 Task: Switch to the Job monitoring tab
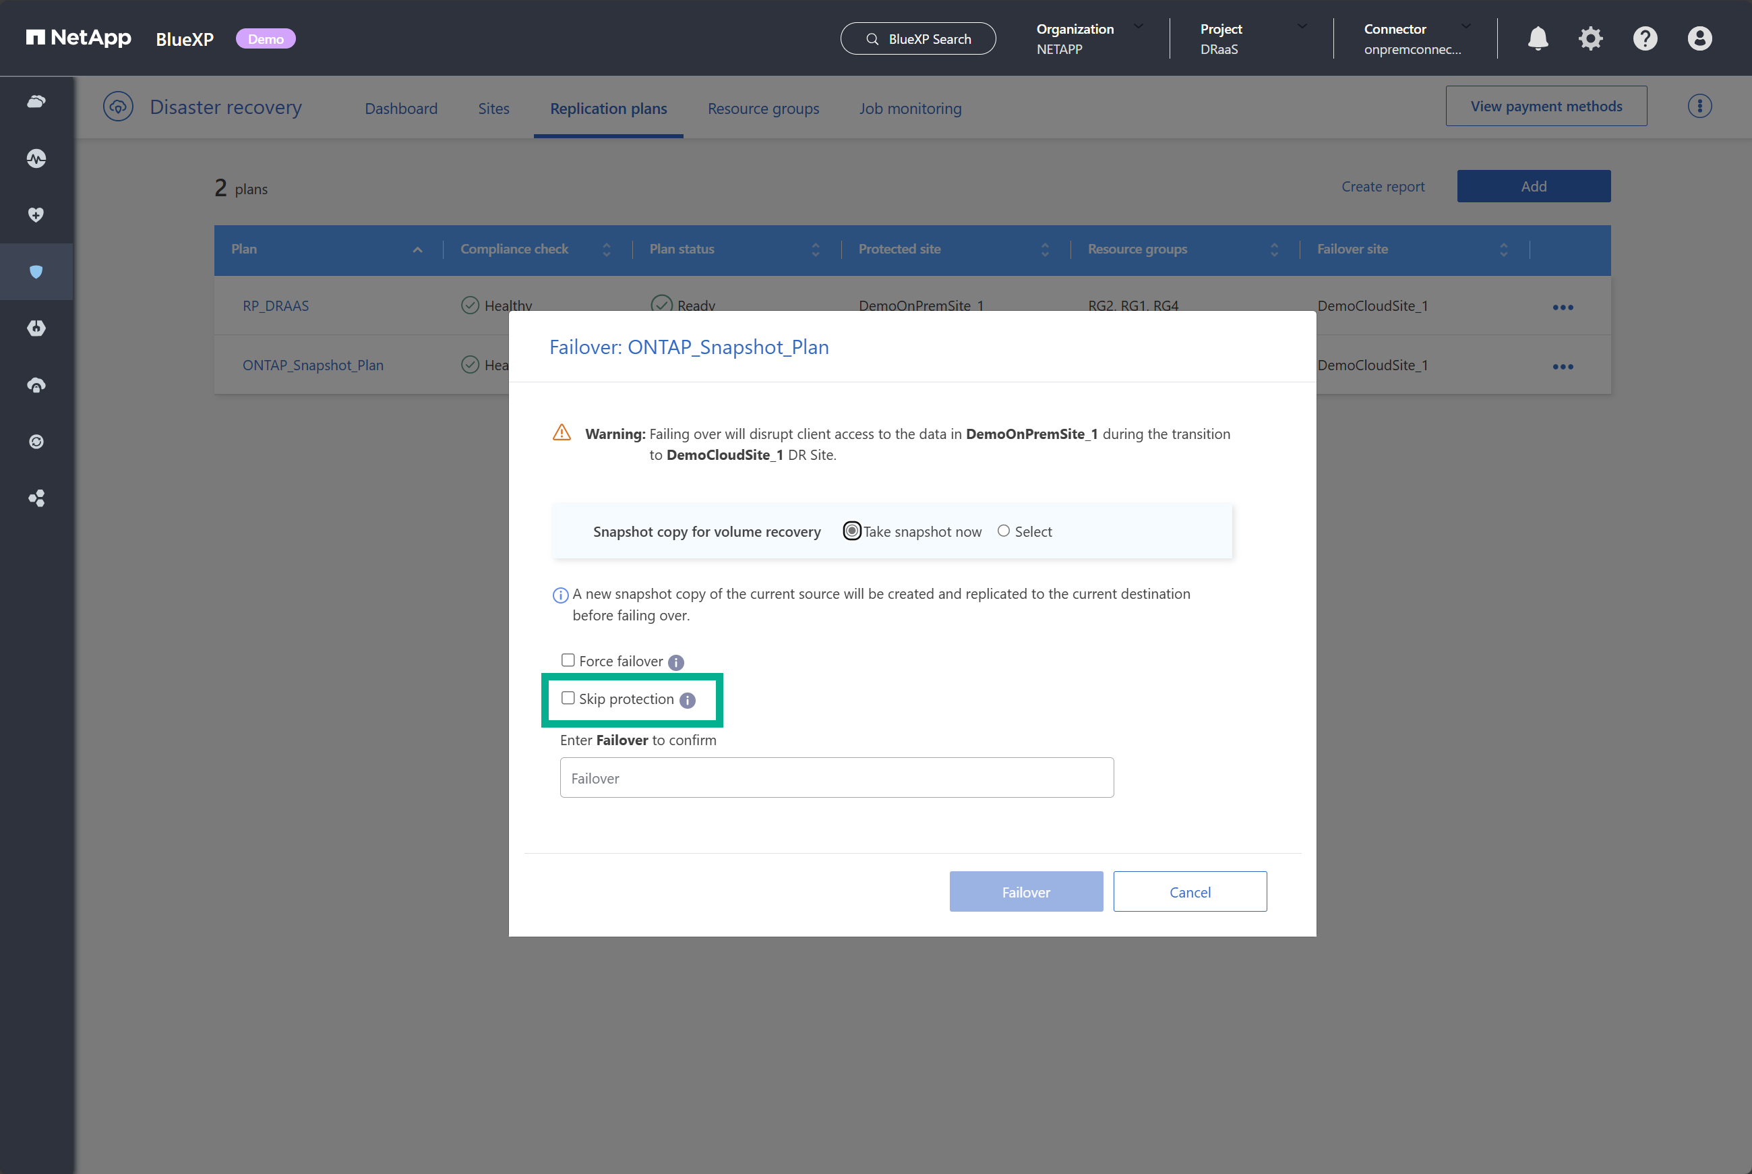pyautogui.click(x=910, y=109)
